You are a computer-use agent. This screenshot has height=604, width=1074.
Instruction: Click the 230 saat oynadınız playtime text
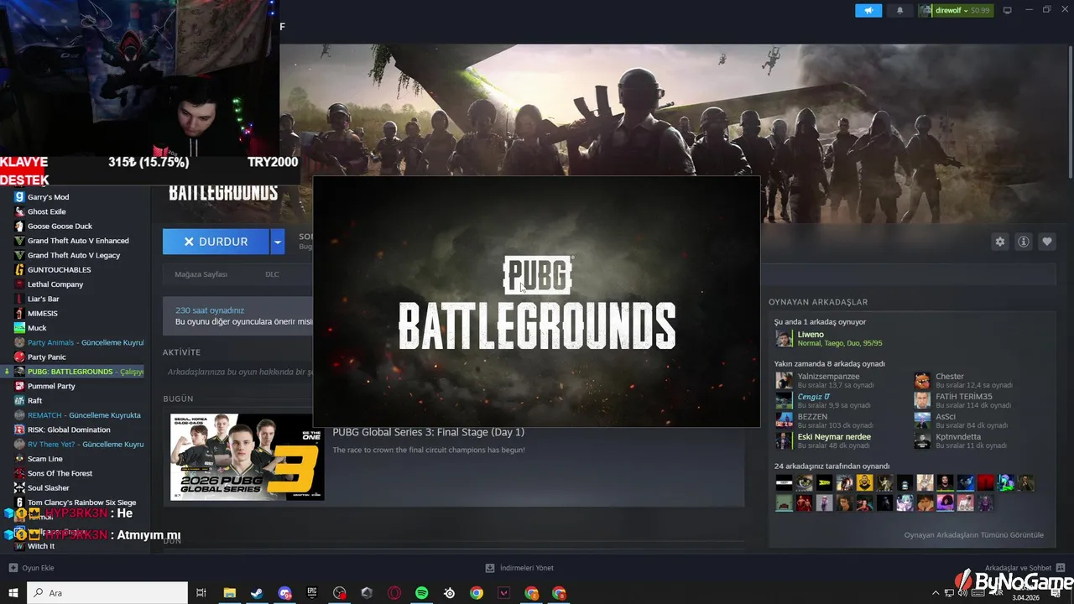click(x=210, y=310)
